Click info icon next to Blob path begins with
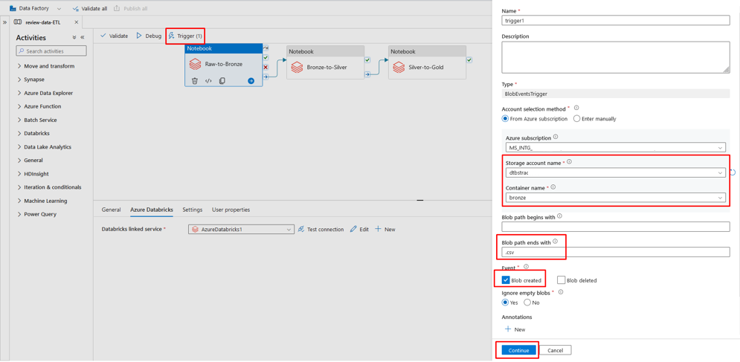This screenshot has height=362, width=740. [560, 216]
